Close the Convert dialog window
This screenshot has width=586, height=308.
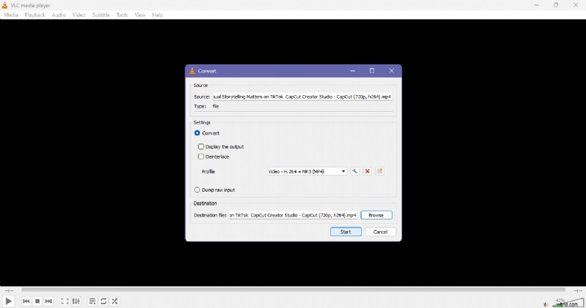392,70
